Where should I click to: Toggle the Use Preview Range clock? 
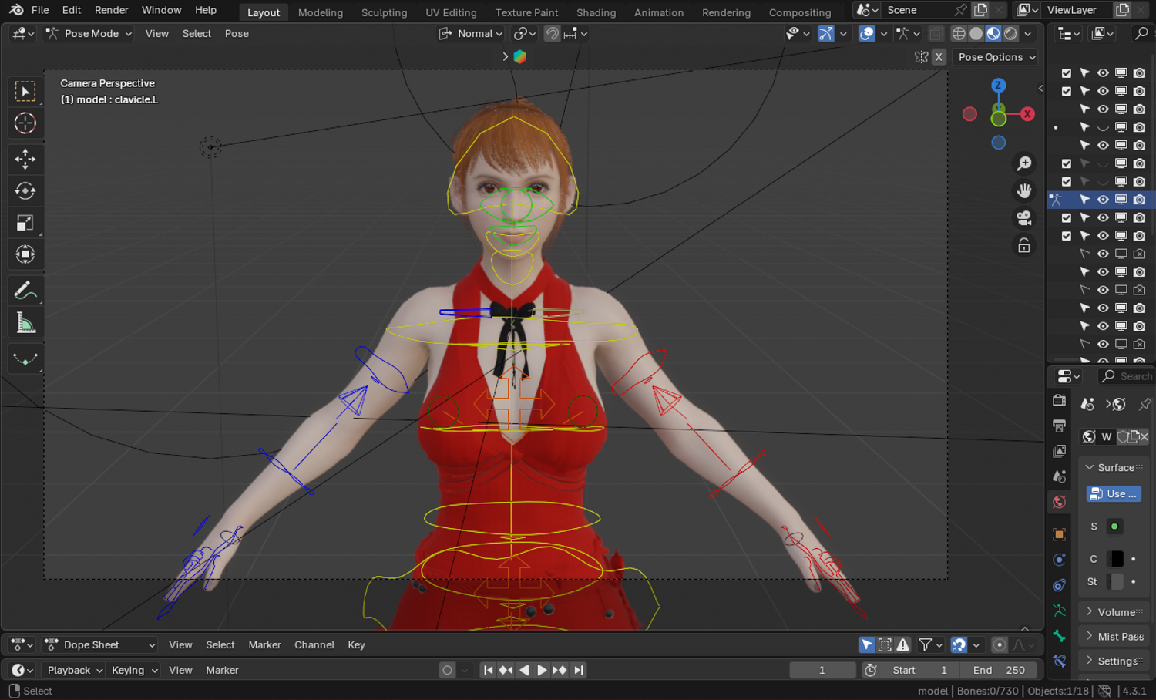[871, 671]
